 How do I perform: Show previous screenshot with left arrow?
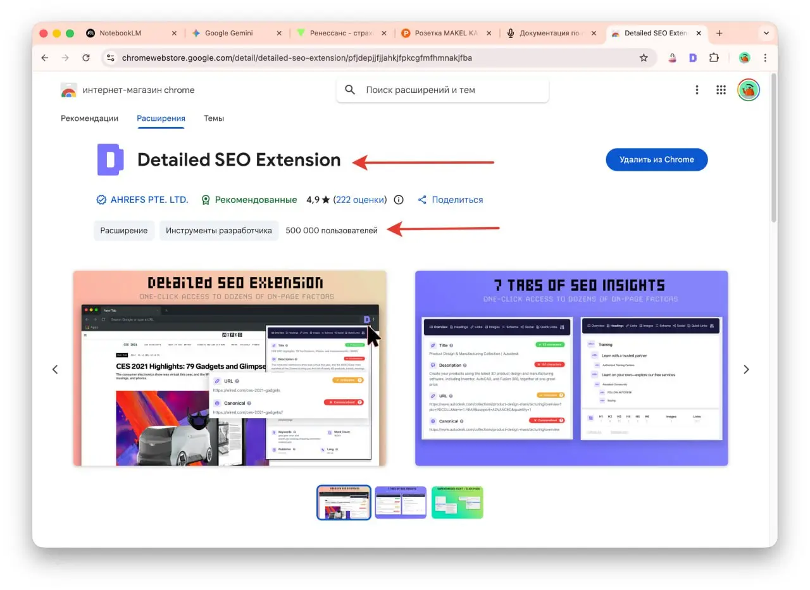[55, 369]
